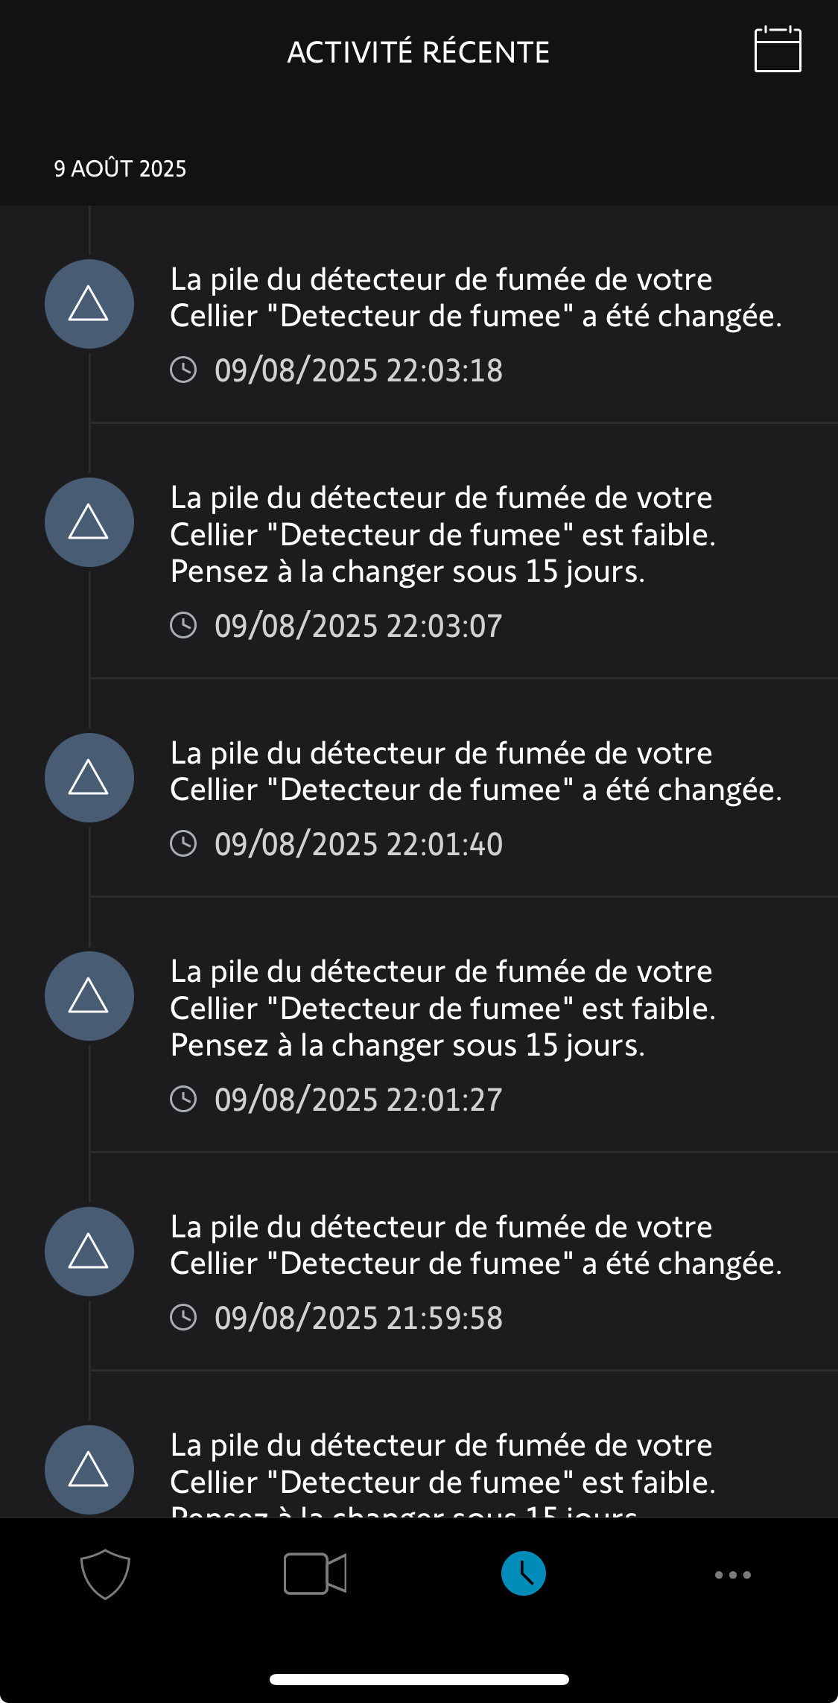Image resolution: width=838 pixels, height=1703 pixels.
Task: Tap the 09/08/2025 22:01:27 timestamp
Action: 358,1100
